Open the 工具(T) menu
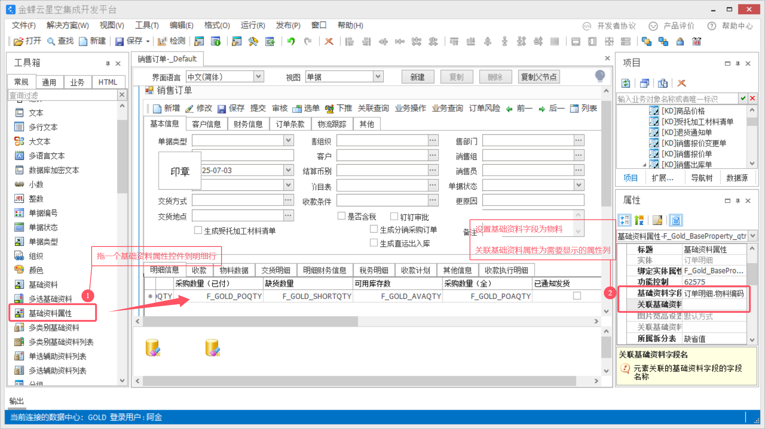 click(x=147, y=25)
